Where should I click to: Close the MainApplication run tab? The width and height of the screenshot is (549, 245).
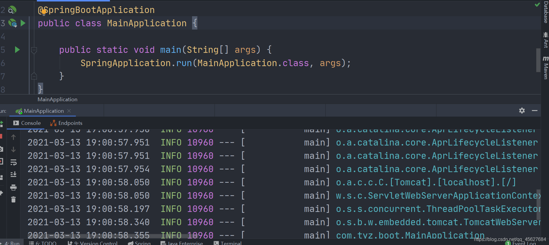69,111
